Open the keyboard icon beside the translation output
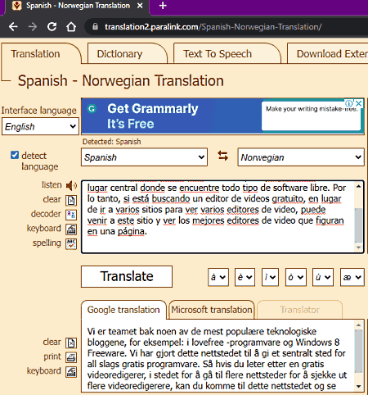Image resolution: width=368 pixels, height=395 pixels. click(71, 372)
